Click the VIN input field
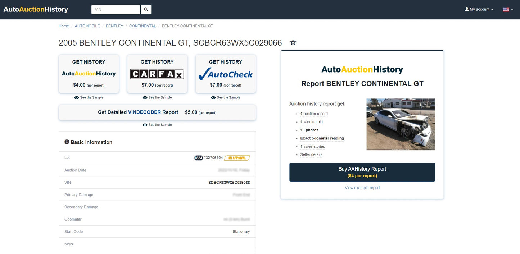The width and height of the screenshot is (520, 254). (x=116, y=9)
